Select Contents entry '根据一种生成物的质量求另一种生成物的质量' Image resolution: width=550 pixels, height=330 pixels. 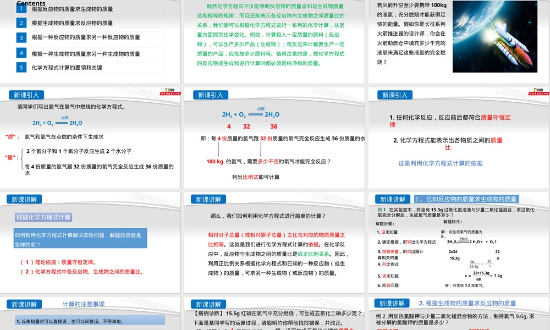[86, 54]
